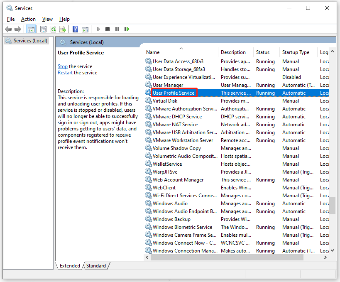This screenshot has height=282, width=340.
Task: Click the Stop the service link
Action: pos(62,66)
